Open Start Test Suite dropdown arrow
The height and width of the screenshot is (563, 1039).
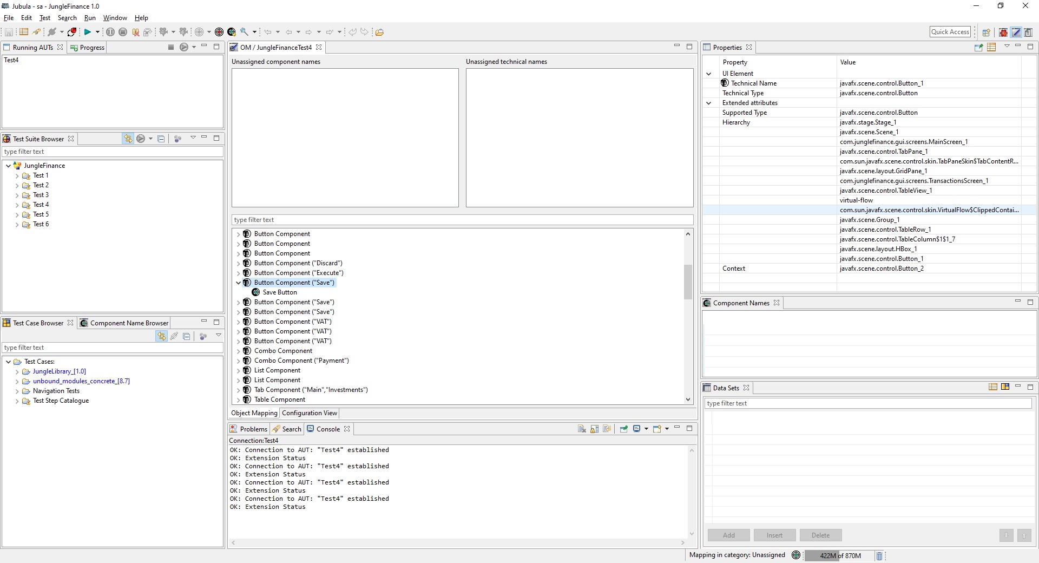(98, 32)
